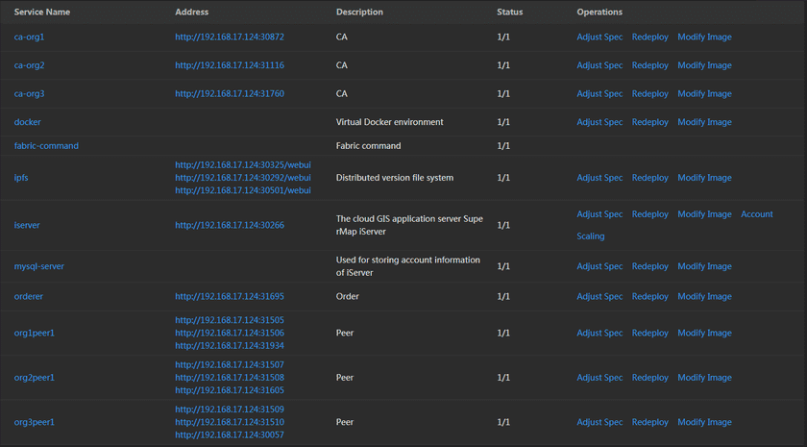Redeploy the docker service
The height and width of the screenshot is (447, 807).
[649, 122]
